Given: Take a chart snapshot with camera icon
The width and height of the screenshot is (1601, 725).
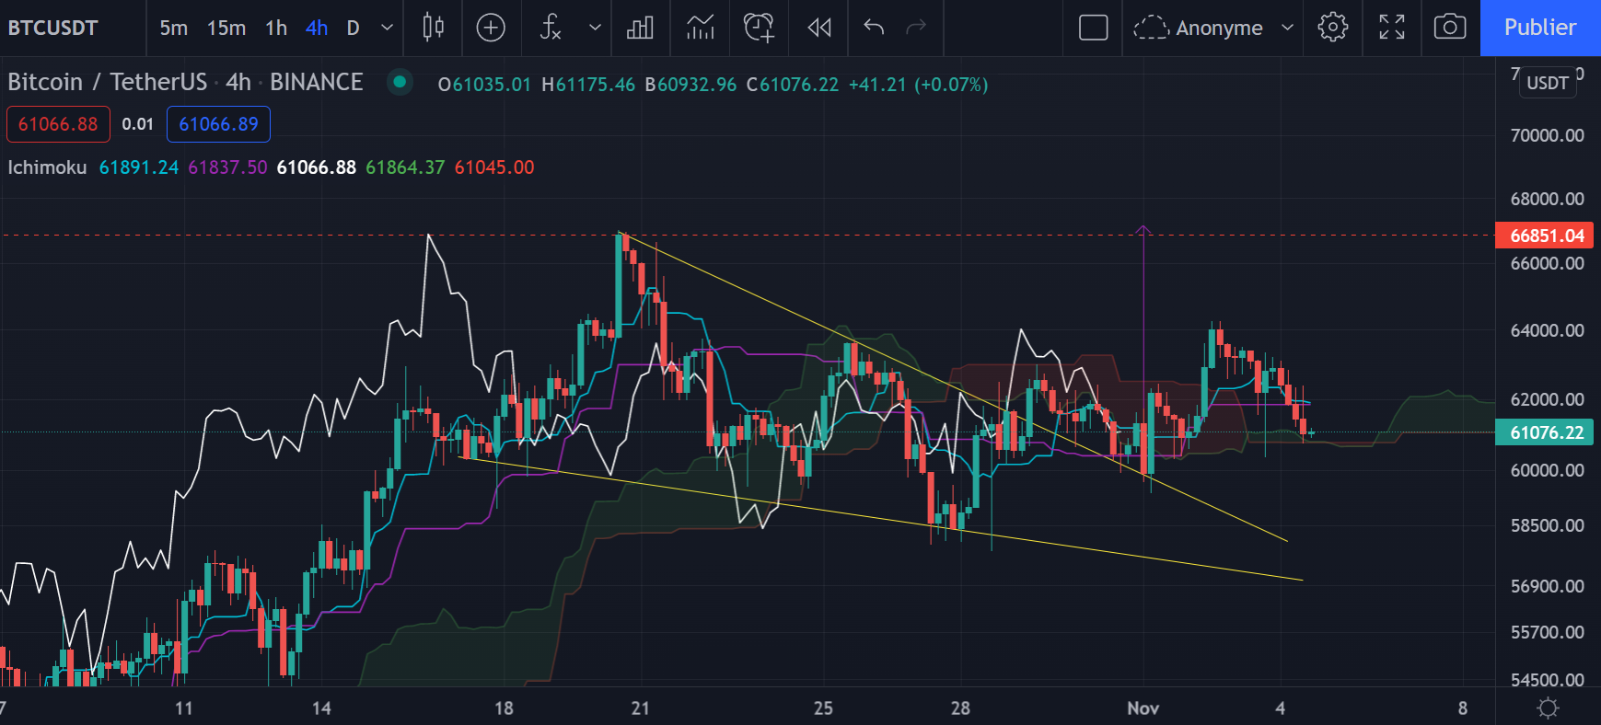Looking at the screenshot, I should point(1450,28).
